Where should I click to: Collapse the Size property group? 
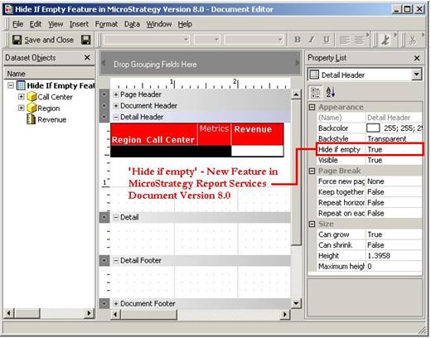[312, 224]
